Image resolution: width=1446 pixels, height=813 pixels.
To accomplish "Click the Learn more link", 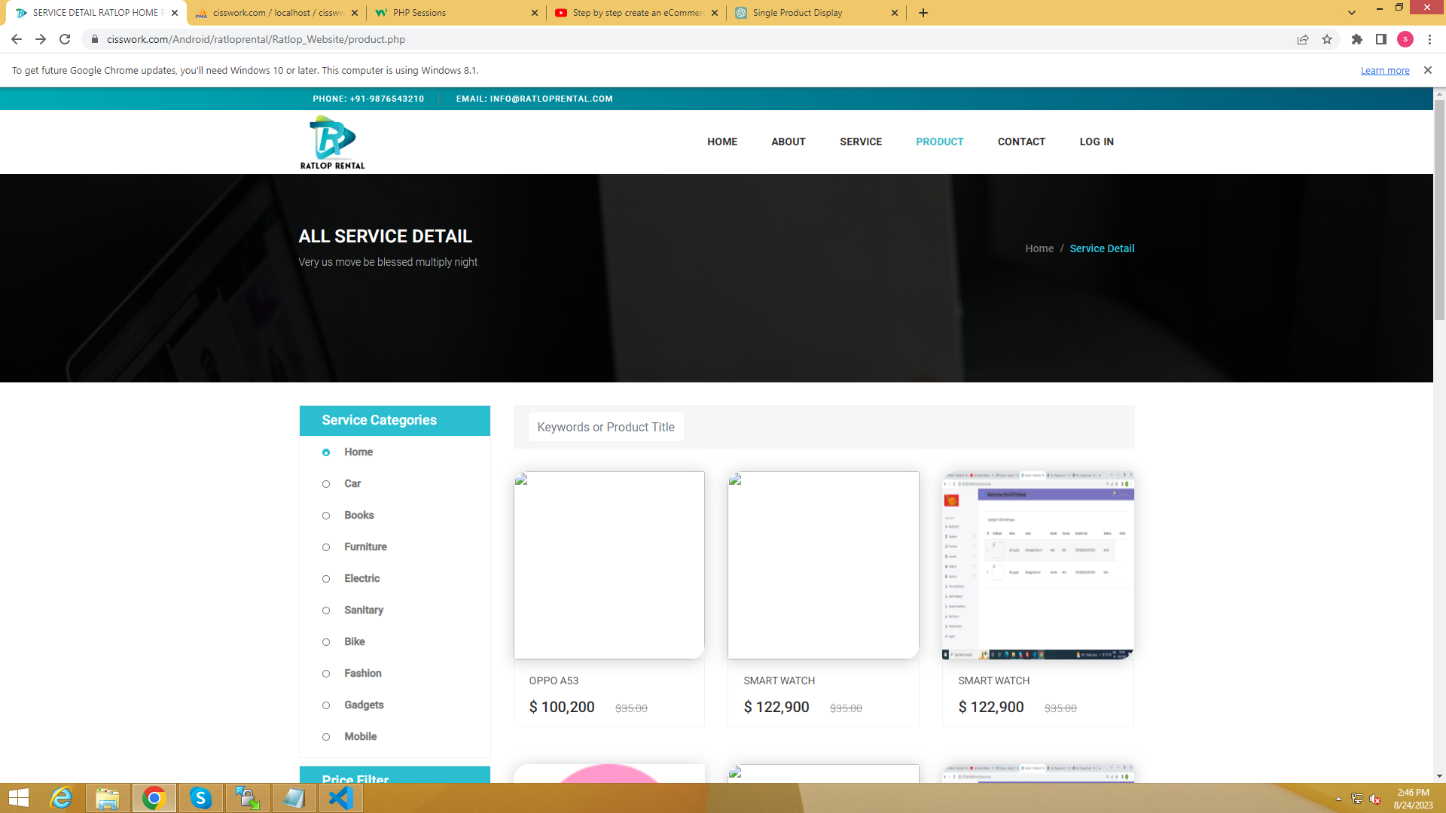I will click(x=1385, y=70).
